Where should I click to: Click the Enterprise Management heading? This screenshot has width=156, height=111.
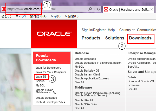pyautogui.click(x=142, y=53)
